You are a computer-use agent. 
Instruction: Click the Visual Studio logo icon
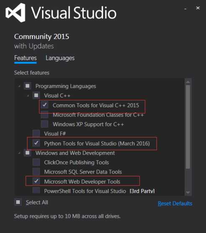15,13
